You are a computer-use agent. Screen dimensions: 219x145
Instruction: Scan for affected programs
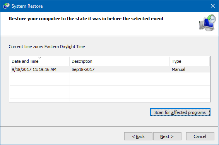(x=180, y=112)
